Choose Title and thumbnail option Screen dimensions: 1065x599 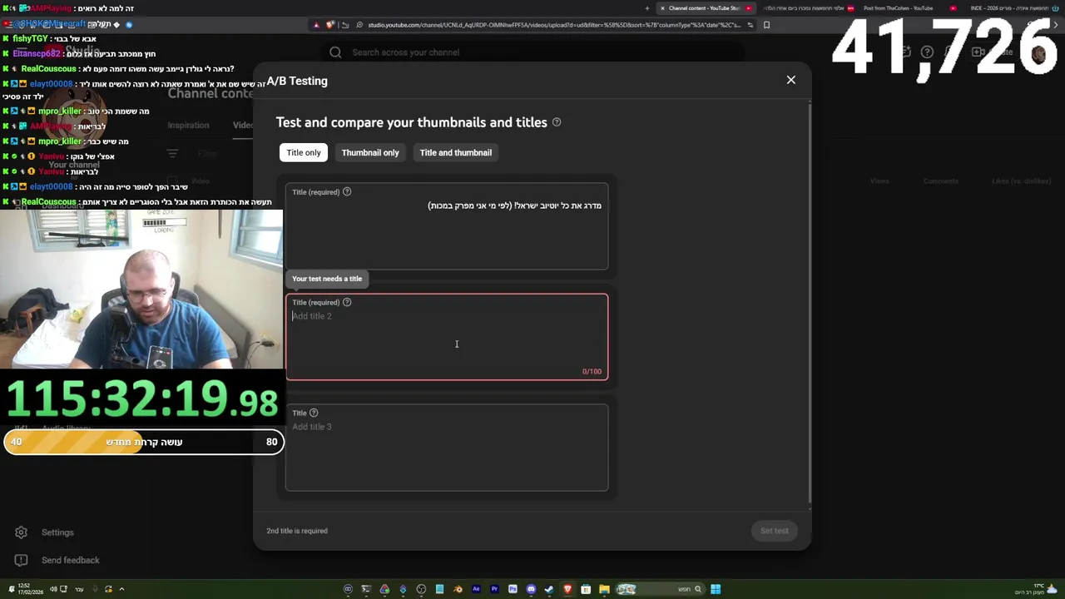click(x=455, y=152)
